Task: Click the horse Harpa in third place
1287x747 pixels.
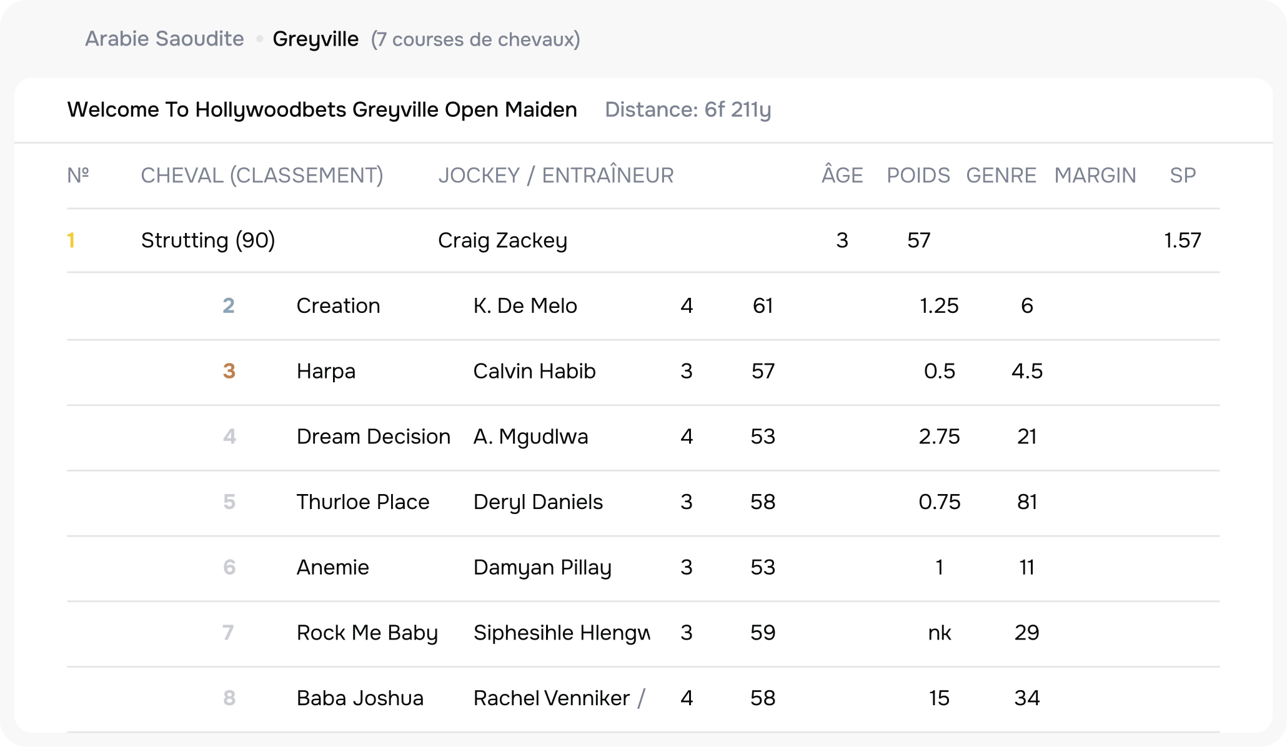Action: pos(325,372)
